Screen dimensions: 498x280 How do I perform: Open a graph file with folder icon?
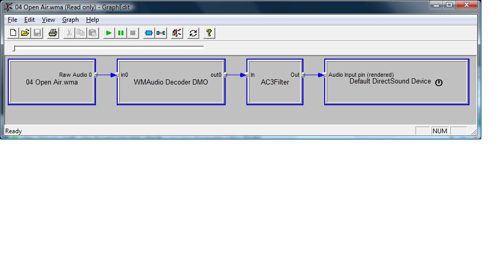click(25, 33)
